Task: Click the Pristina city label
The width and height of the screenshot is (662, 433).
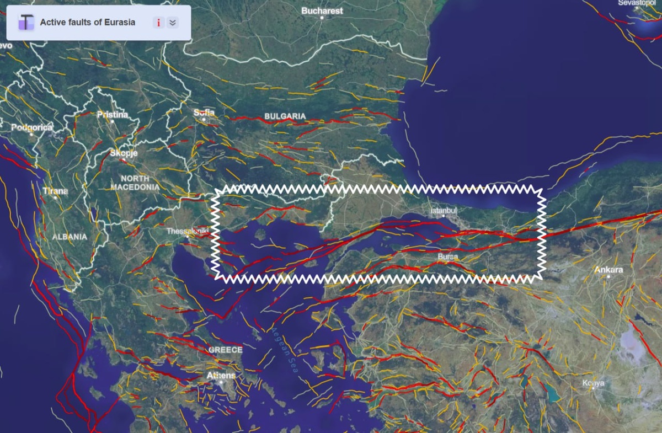Action: click(112, 115)
